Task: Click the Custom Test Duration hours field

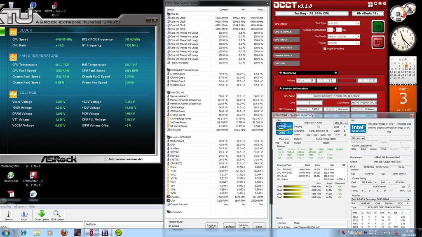Action: (330, 30)
